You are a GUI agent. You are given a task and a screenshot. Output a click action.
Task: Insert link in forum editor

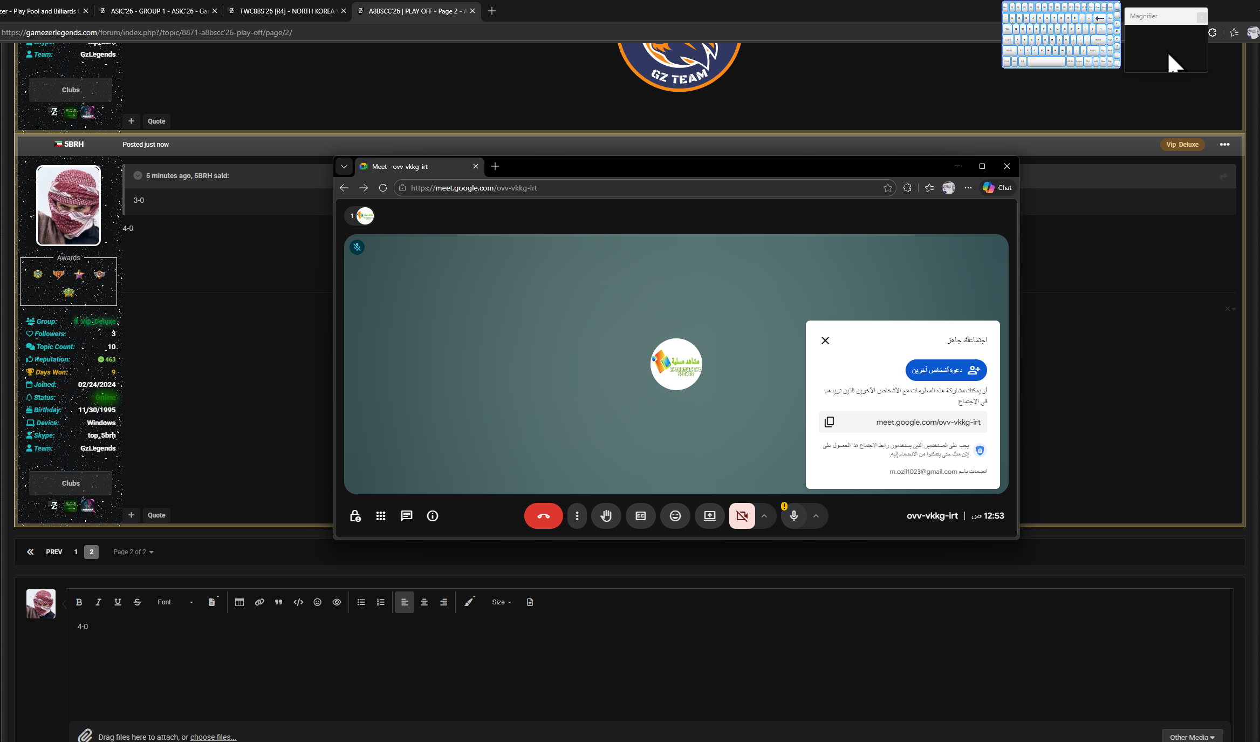pos(259,602)
